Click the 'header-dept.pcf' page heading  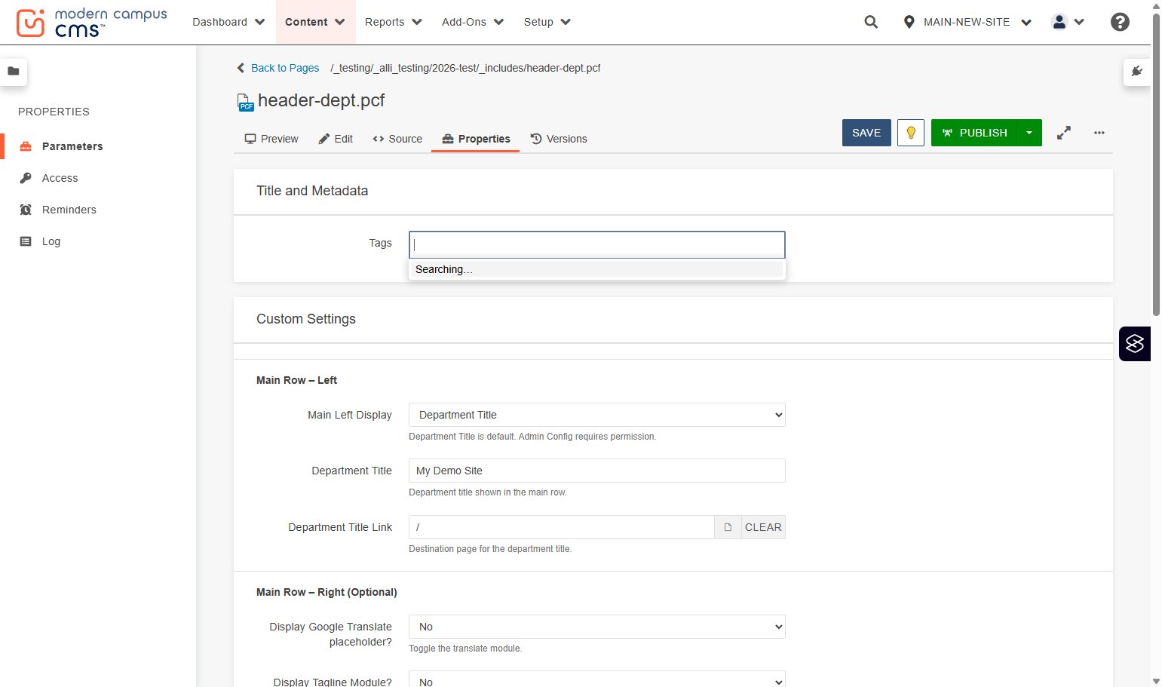321,100
